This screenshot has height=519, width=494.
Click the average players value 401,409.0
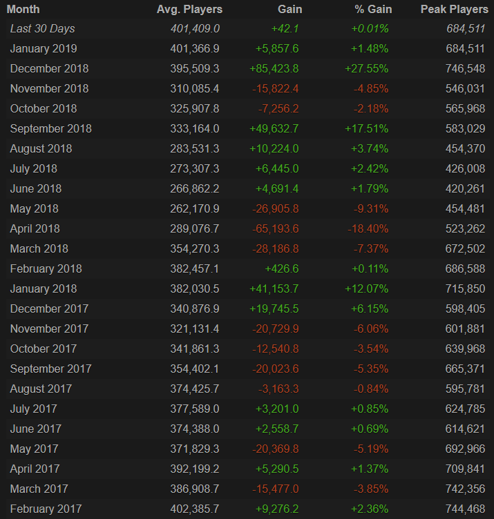click(x=195, y=29)
